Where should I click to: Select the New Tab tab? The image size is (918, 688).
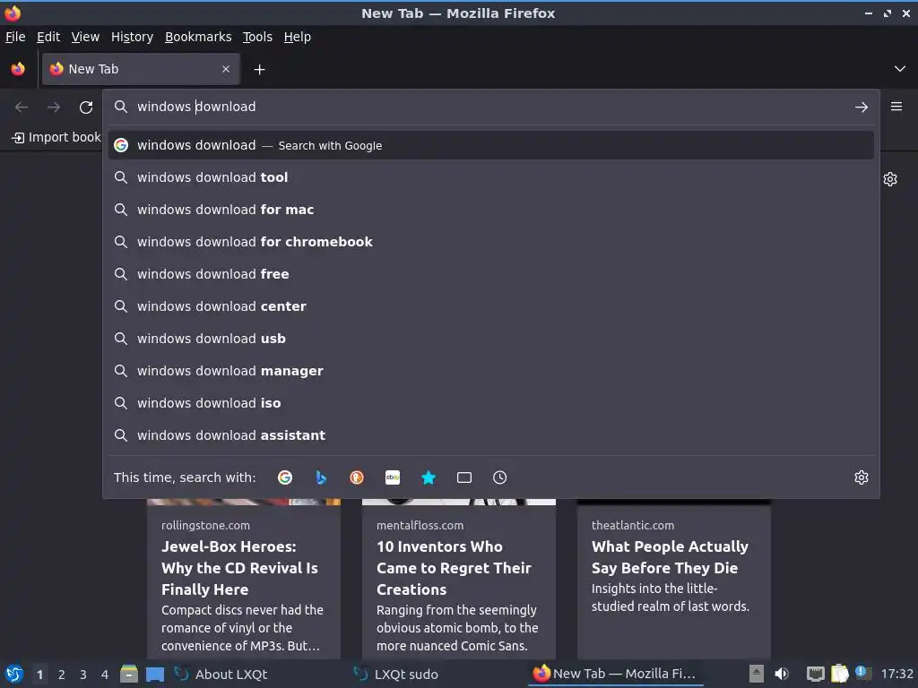point(141,69)
